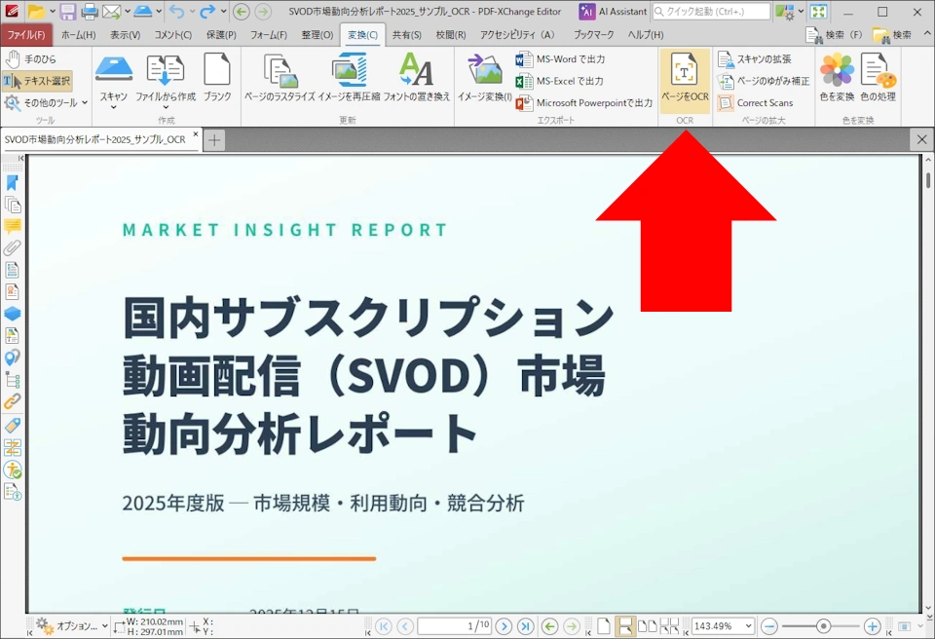Expand the Redo history dropdown arrow
The width and height of the screenshot is (935, 639).
(x=223, y=11)
